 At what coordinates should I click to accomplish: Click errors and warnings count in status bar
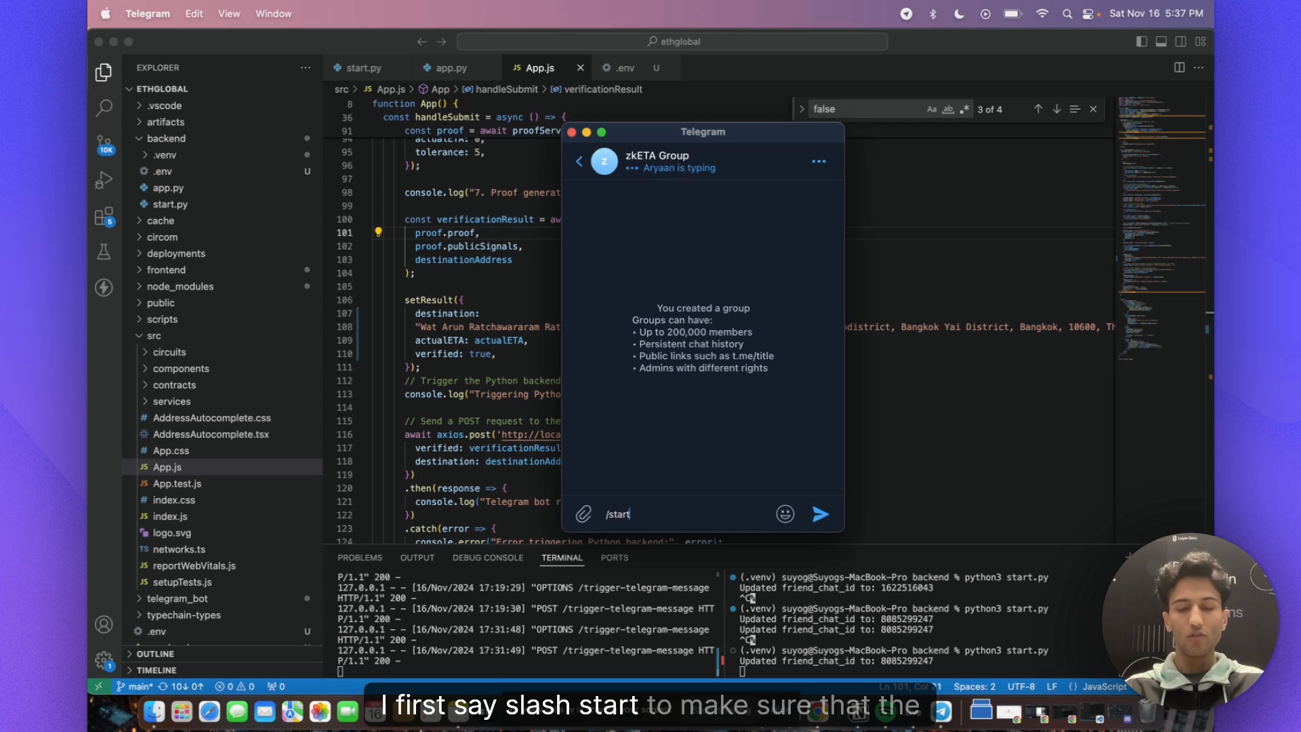[x=234, y=687]
